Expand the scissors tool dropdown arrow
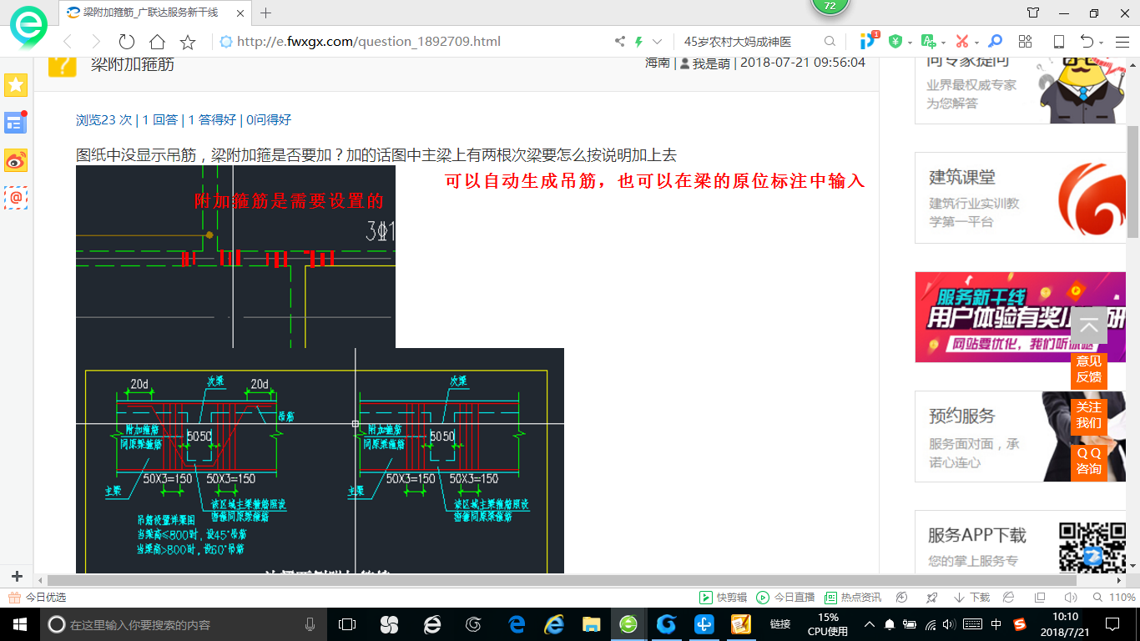This screenshot has height=641, width=1140. click(x=976, y=42)
